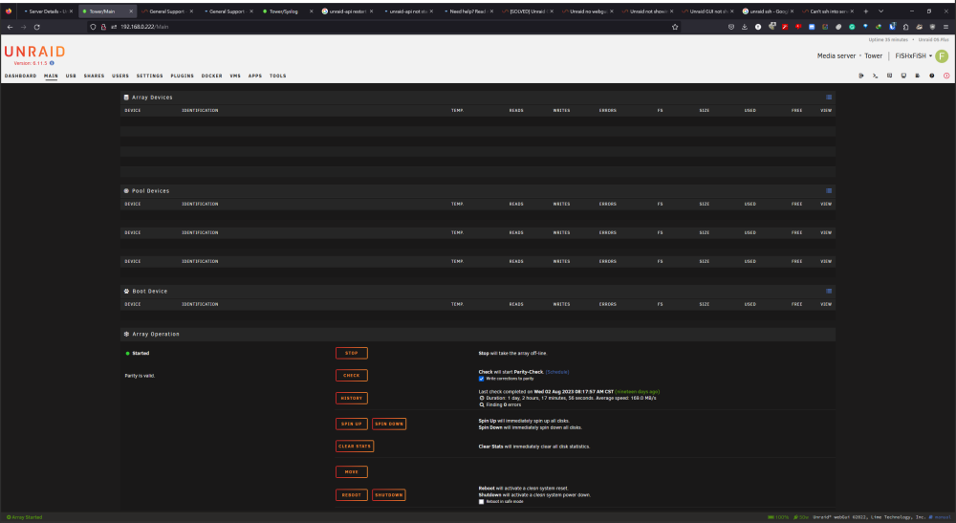Click the MOVE button
The height and width of the screenshot is (523, 956).
tap(352, 471)
